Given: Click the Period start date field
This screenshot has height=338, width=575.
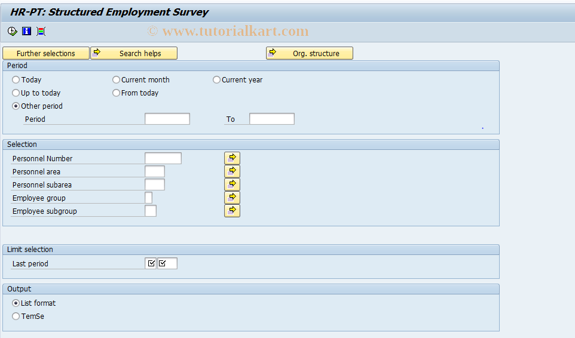Looking at the screenshot, I should (x=167, y=119).
